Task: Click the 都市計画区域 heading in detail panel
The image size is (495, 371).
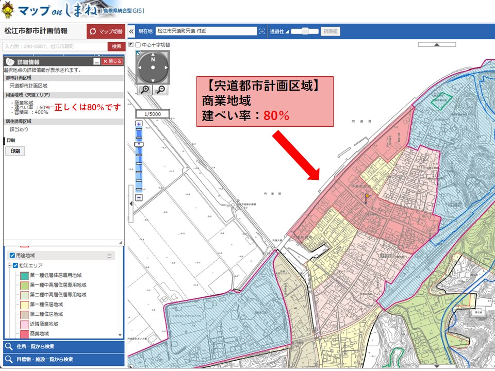Action: pos(19,78)
